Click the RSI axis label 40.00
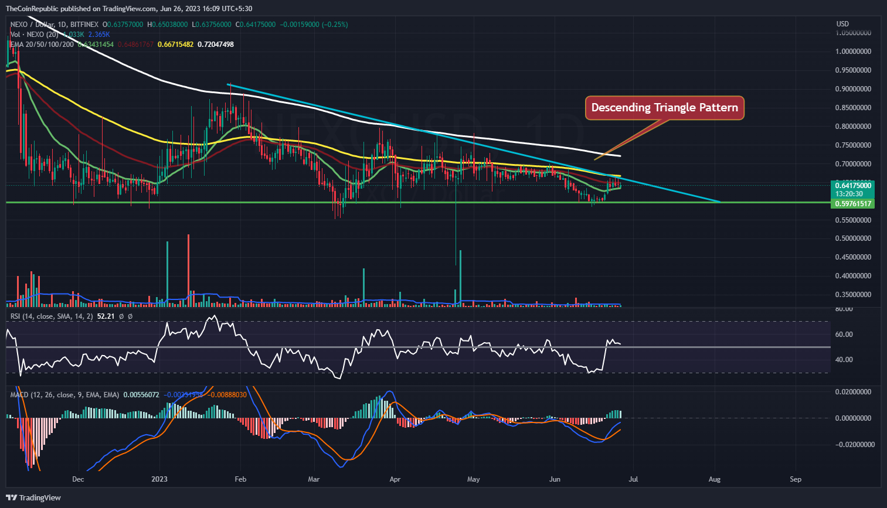Image resolution: width=887 pixels, height=508 pixels. [844, 360]
